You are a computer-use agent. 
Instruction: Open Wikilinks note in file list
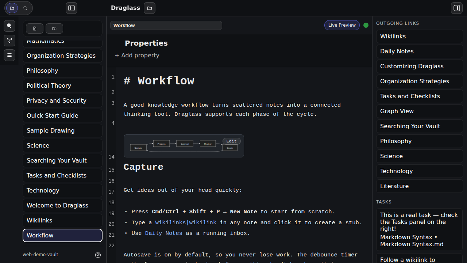62,220
